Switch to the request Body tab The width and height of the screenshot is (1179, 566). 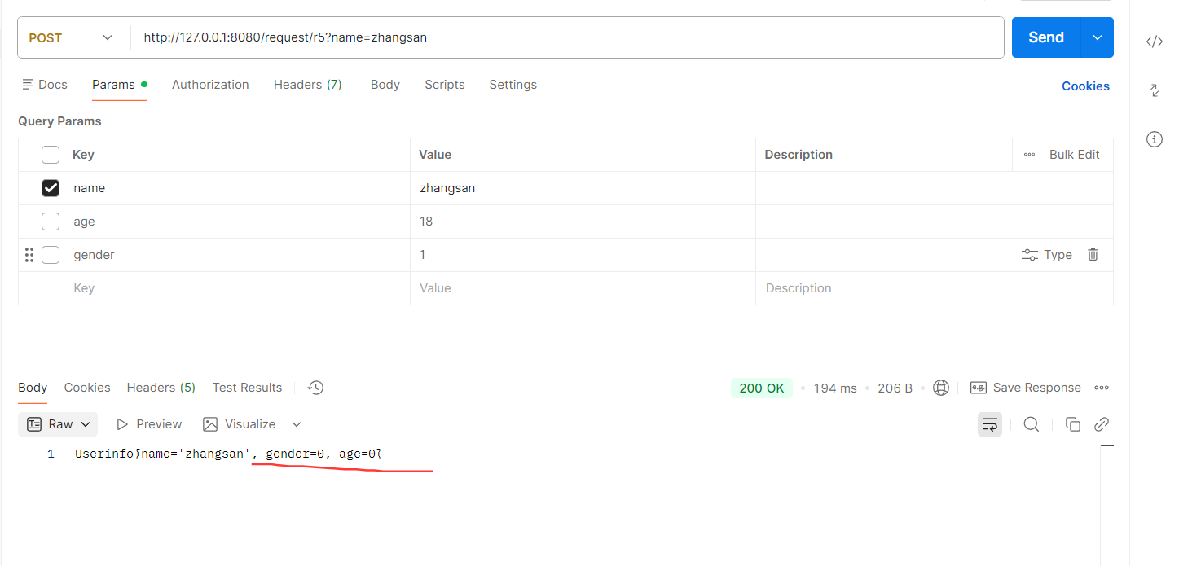(x=385, y=85)
